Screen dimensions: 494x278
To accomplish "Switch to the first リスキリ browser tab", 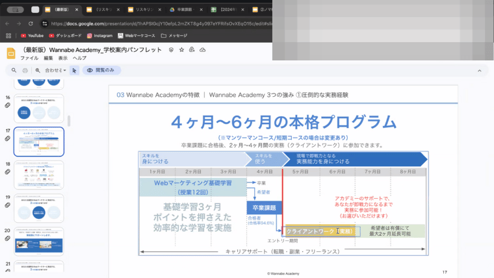I will [103, 10].
